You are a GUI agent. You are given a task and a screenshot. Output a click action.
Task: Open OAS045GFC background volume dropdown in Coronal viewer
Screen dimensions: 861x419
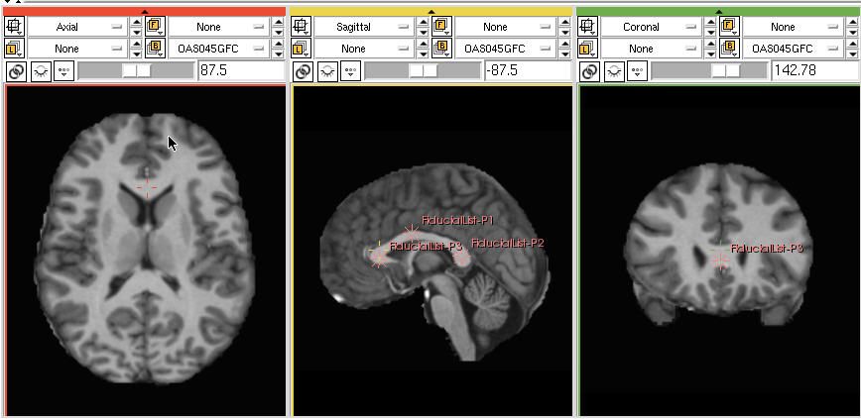coord(789,48)
